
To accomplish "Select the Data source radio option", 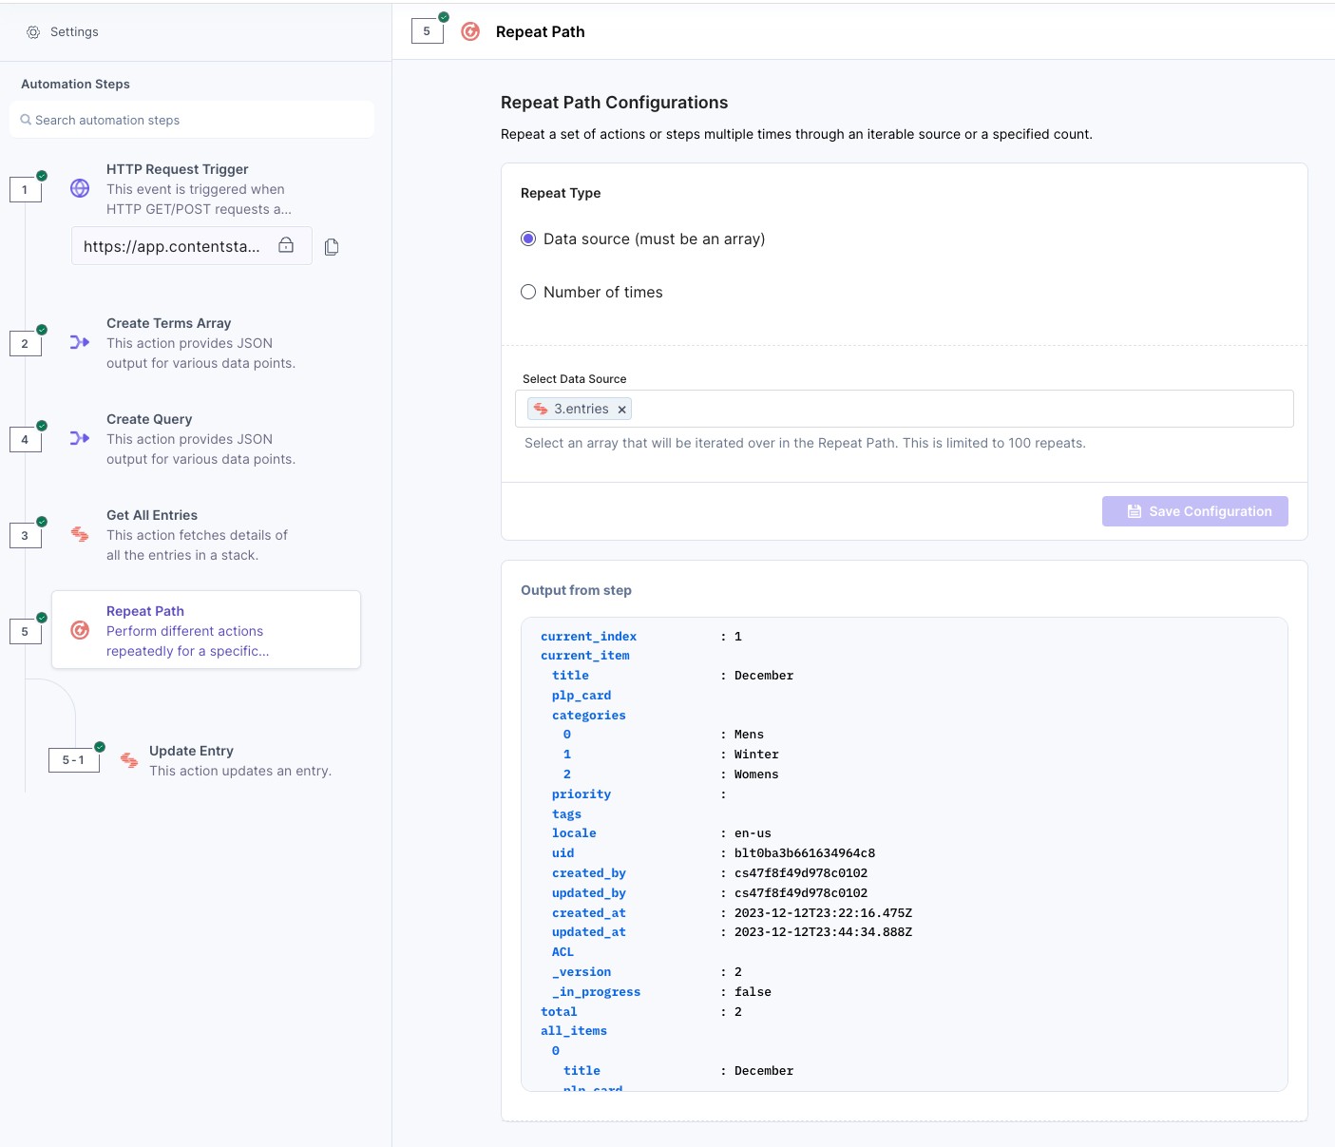I will (x=528, y=239).
